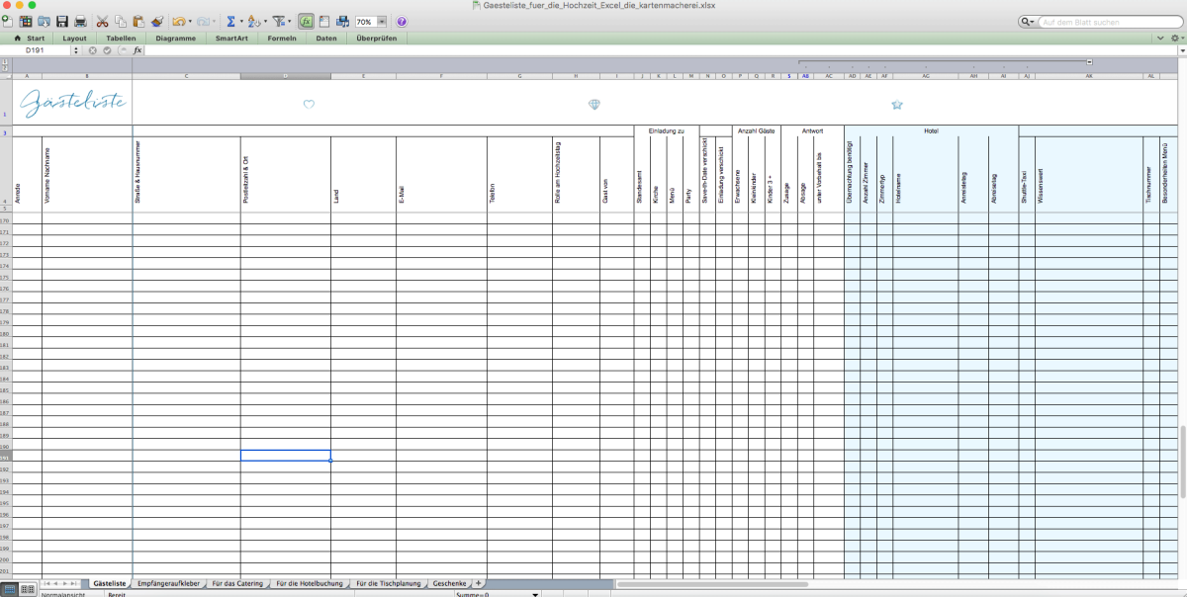Click the purple Help question icon
Viewport: 1187px width, 597px height.
coord(402,21)
